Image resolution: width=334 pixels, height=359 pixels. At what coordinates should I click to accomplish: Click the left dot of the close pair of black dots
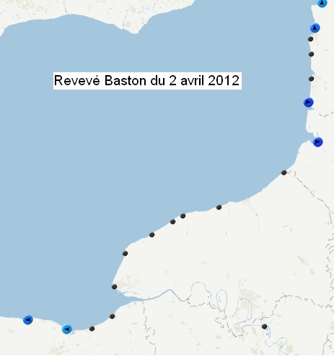point(172,222)
